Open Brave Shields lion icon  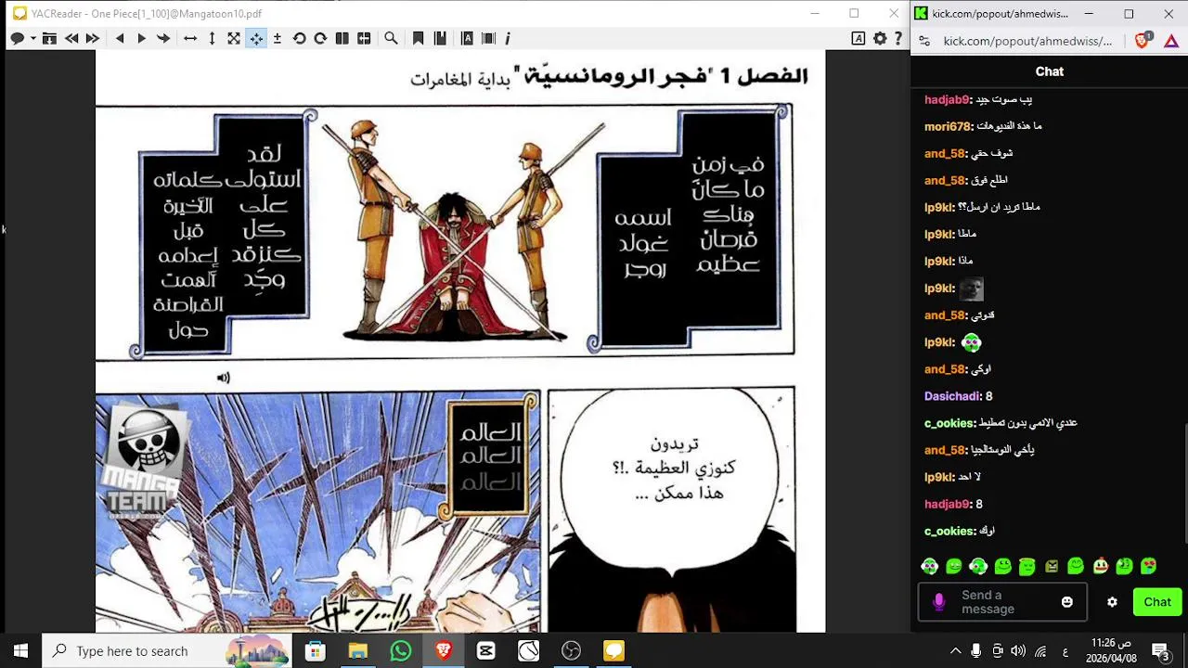pyautogui.click(x=1143, y=41)
